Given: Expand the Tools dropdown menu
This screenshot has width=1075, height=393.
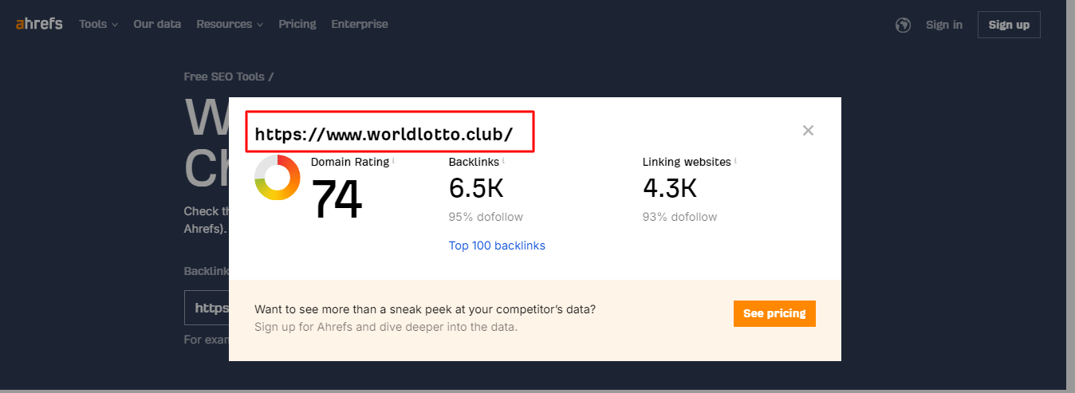Looking at the screenshot, I should [98, 24].
